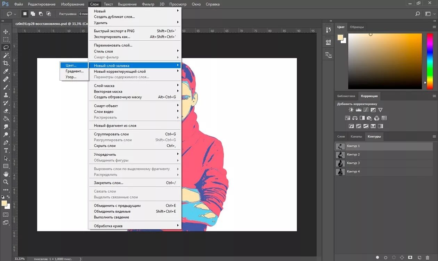This screenshot has height=261, width=438.
Task: Select the Move tool
Action: coord(6,32)
